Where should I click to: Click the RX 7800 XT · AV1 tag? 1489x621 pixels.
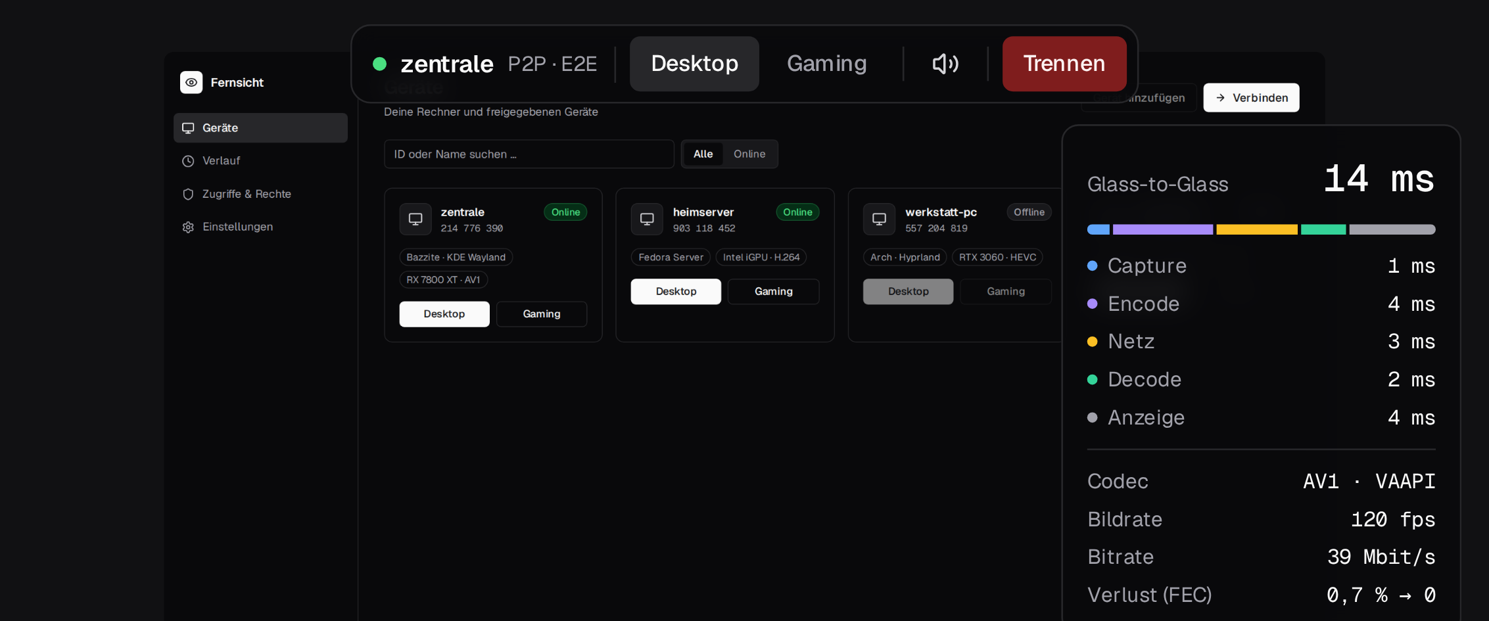pos(444,280)
